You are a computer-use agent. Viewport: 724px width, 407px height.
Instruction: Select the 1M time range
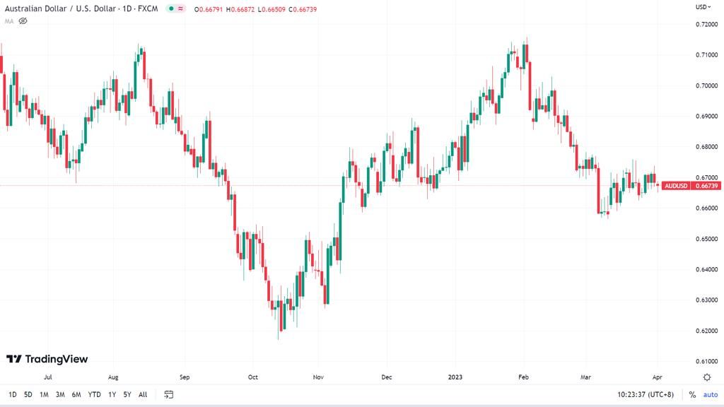(44, 394)
